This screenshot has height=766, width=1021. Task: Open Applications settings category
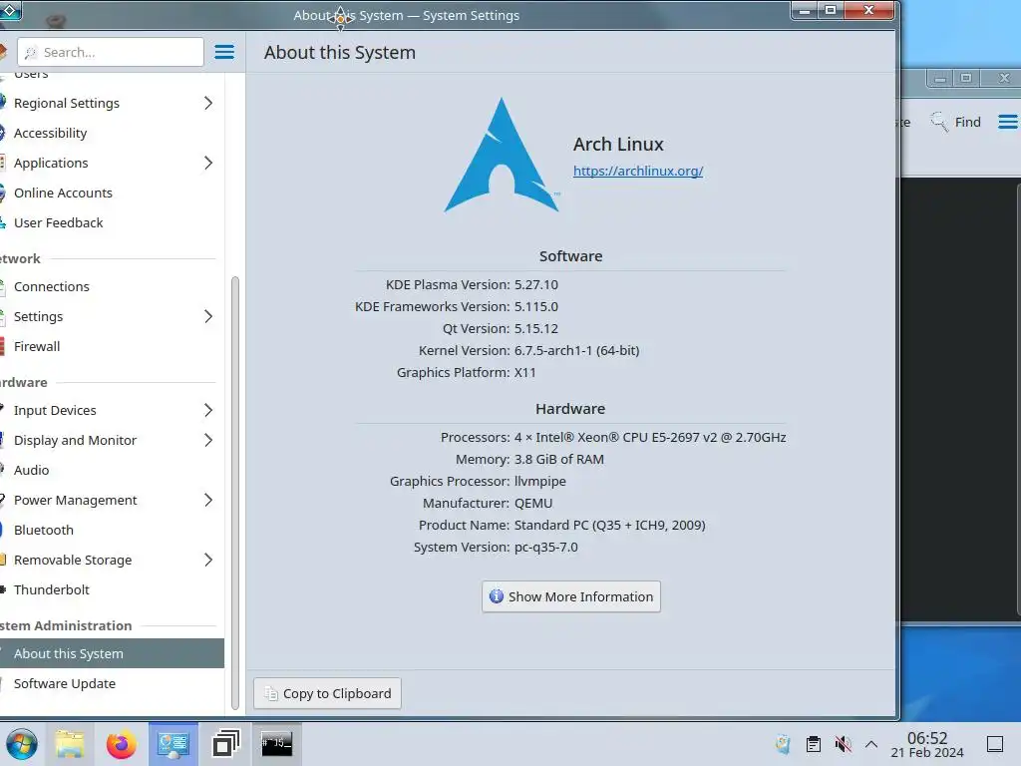coord(111,163)
